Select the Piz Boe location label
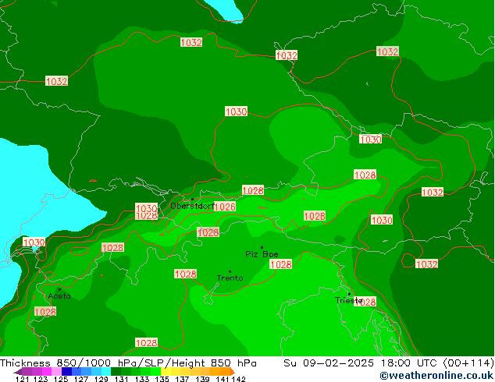Screen dimensions: 495x382 coord(262,254)
